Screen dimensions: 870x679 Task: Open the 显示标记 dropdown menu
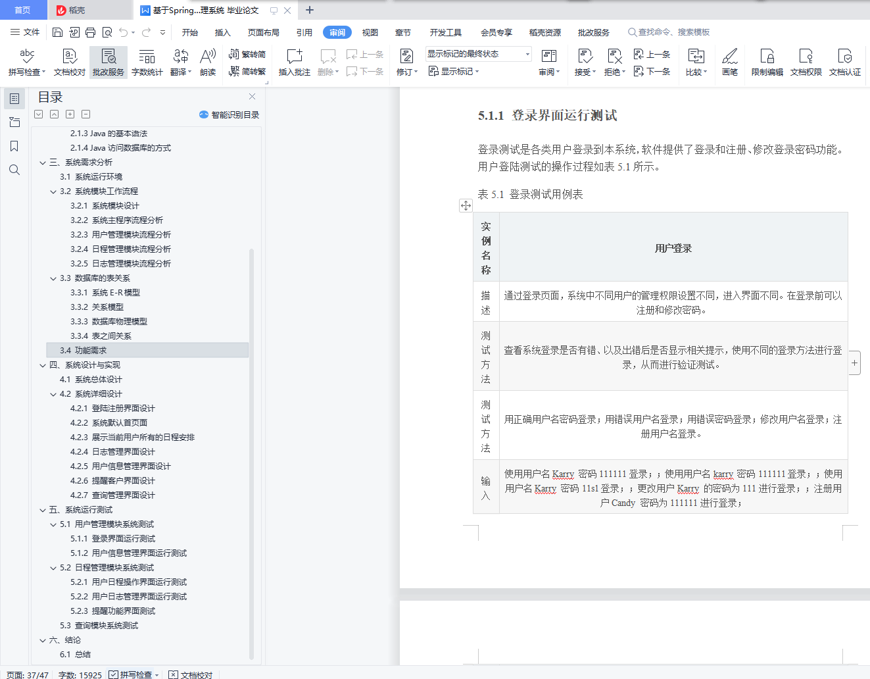454,71
